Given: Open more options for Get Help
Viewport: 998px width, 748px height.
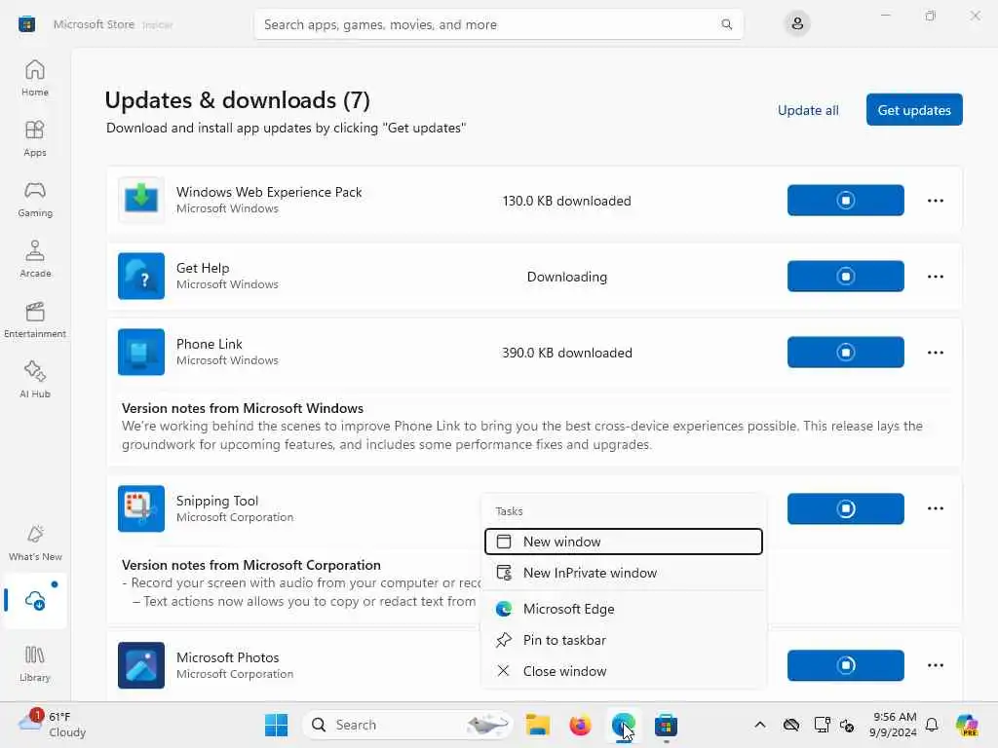Looking at the screenshot, I should [935, 276].
